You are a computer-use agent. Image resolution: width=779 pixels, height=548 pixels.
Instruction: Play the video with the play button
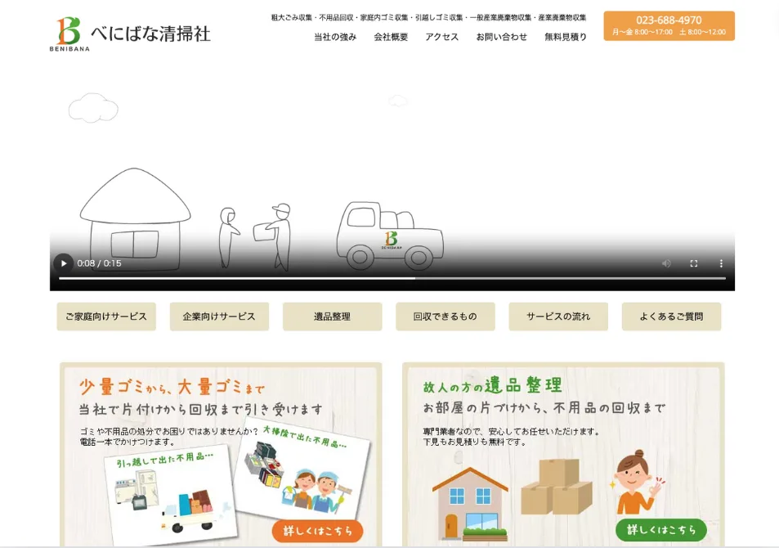(64, 263)
